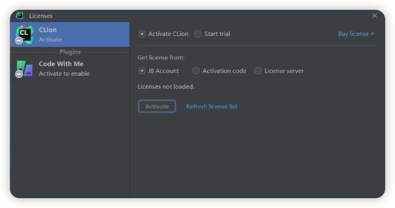This screenshot has width=395, height=208.
Task: Click the Refresh license list link
Action: 211,106
